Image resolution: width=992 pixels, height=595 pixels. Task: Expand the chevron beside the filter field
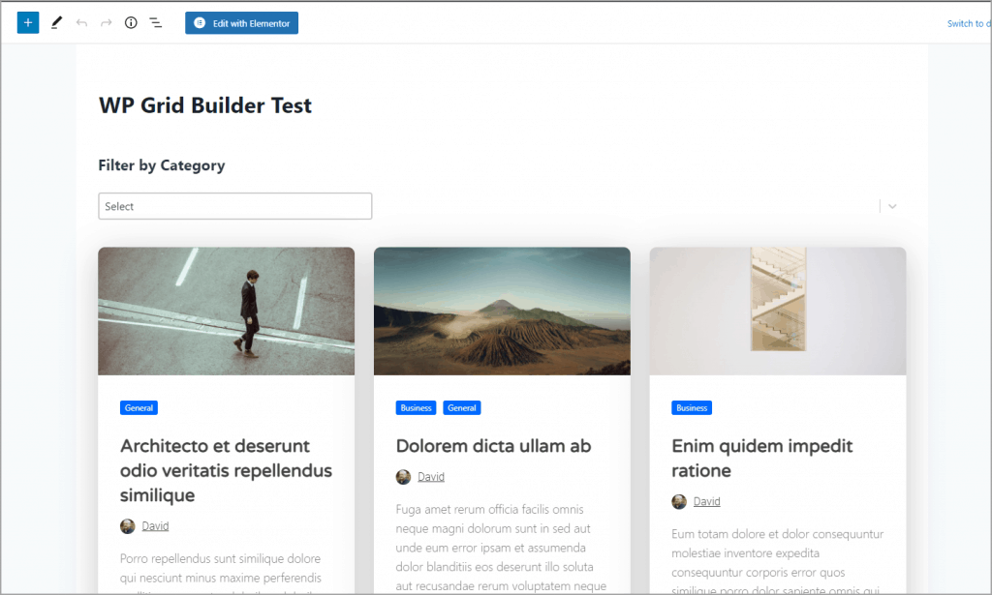point(890,206)
